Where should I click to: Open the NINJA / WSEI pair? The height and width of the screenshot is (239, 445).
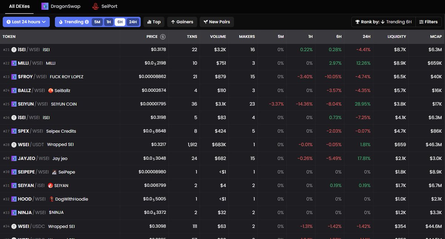tap(222, 213)
